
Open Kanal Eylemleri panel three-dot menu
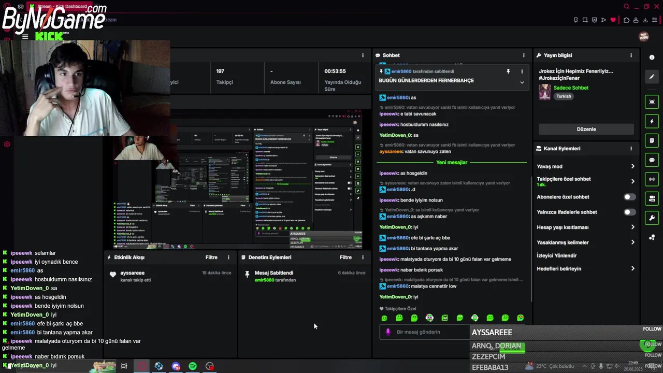point(631,148)
